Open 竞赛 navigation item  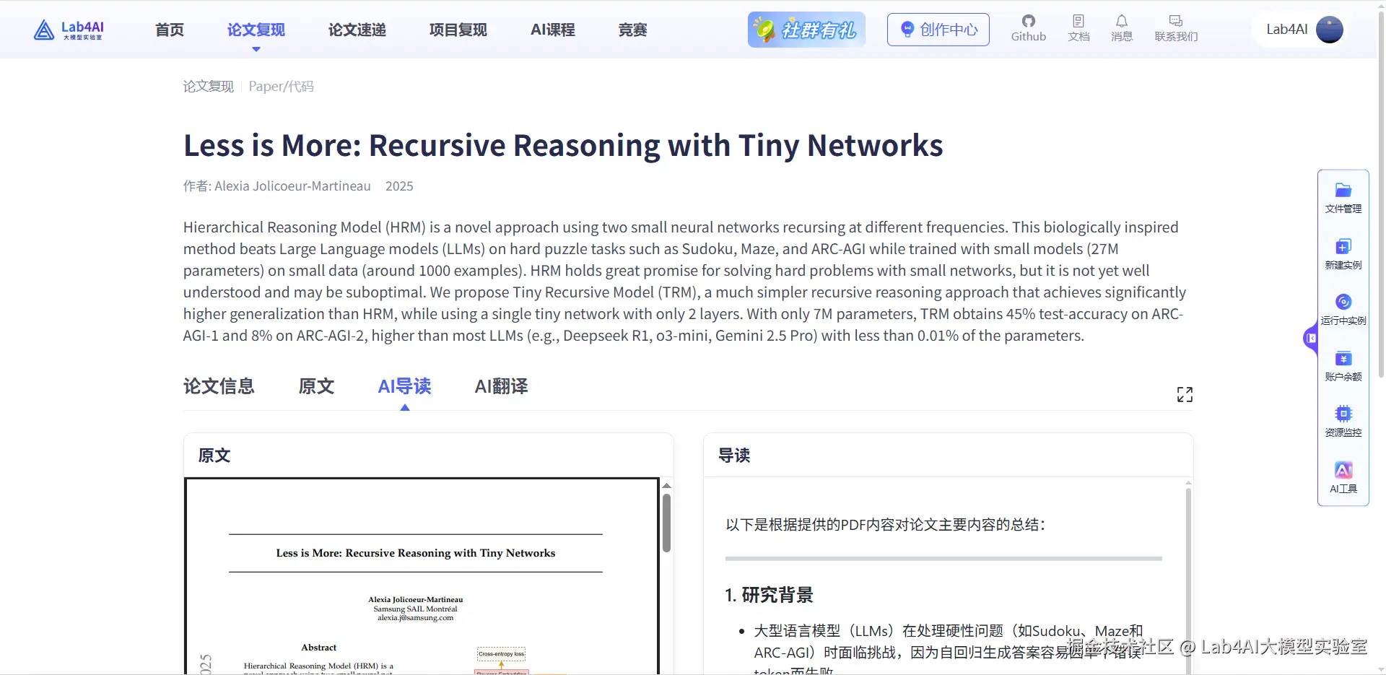(x=633, y=30)
